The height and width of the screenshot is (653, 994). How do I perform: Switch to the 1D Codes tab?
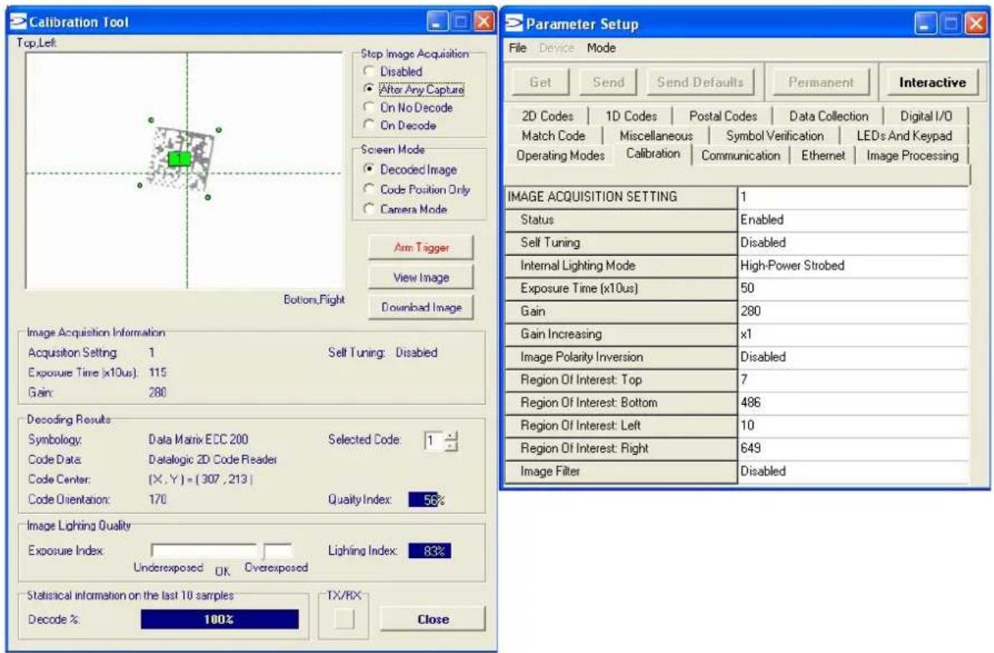coord(631,116)
